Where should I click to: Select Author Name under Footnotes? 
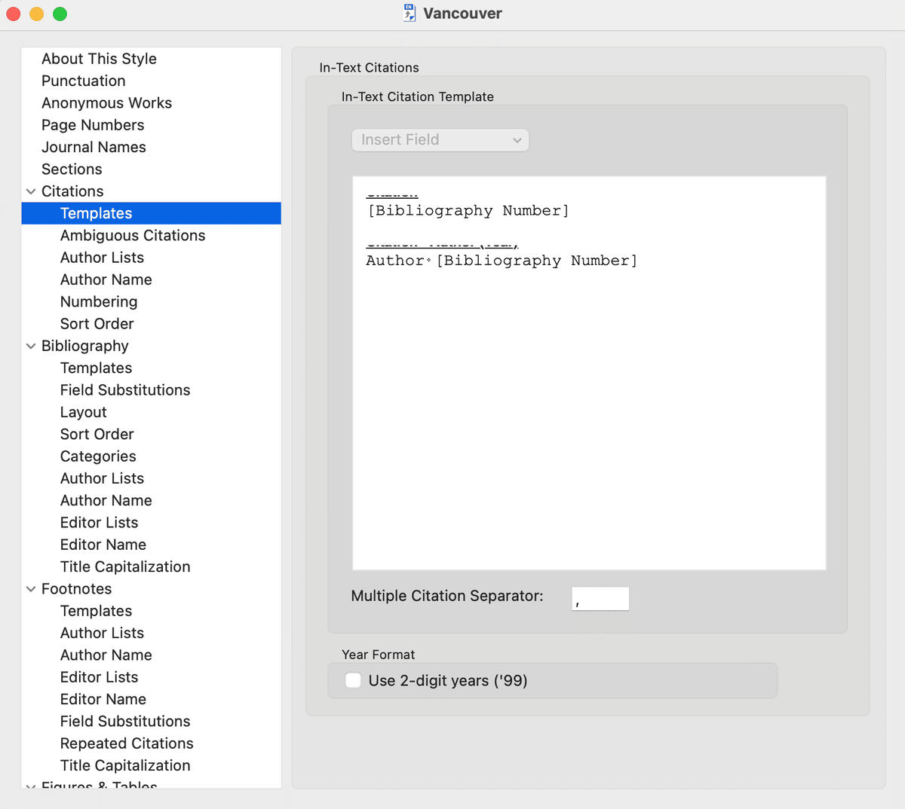coord(106,655)
